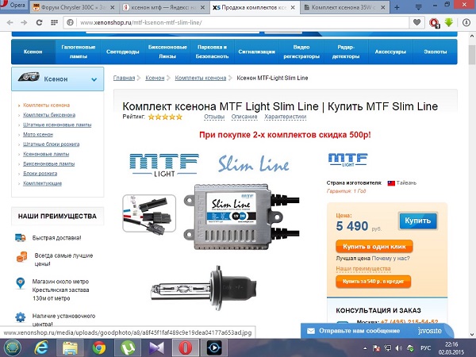Open the red Opera extension icon
This screenshot has width=476, height=357.
(x=434, y=23)
